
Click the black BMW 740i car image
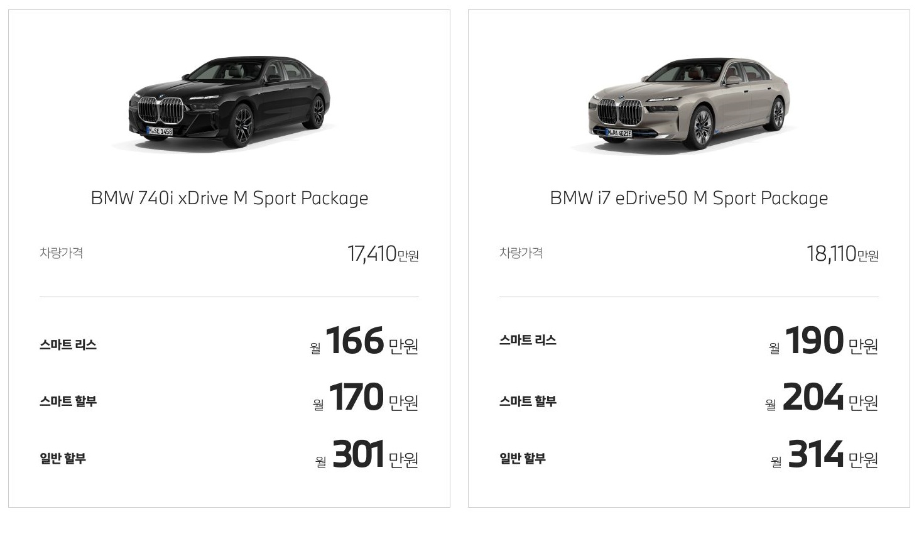click(x=229, y=102)
